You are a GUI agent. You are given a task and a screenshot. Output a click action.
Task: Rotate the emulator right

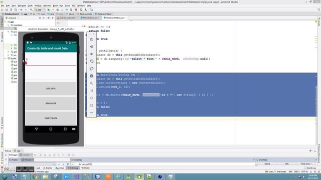tap(91, 68)
